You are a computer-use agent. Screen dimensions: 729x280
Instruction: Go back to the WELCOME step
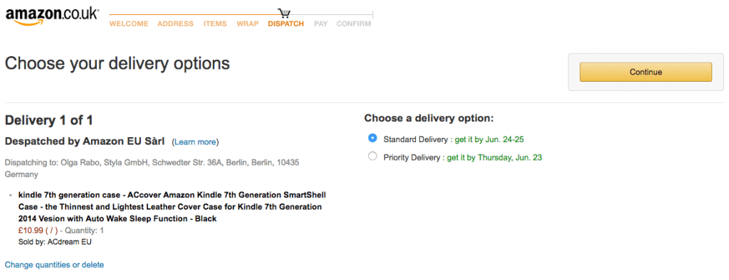pos(129,23)
